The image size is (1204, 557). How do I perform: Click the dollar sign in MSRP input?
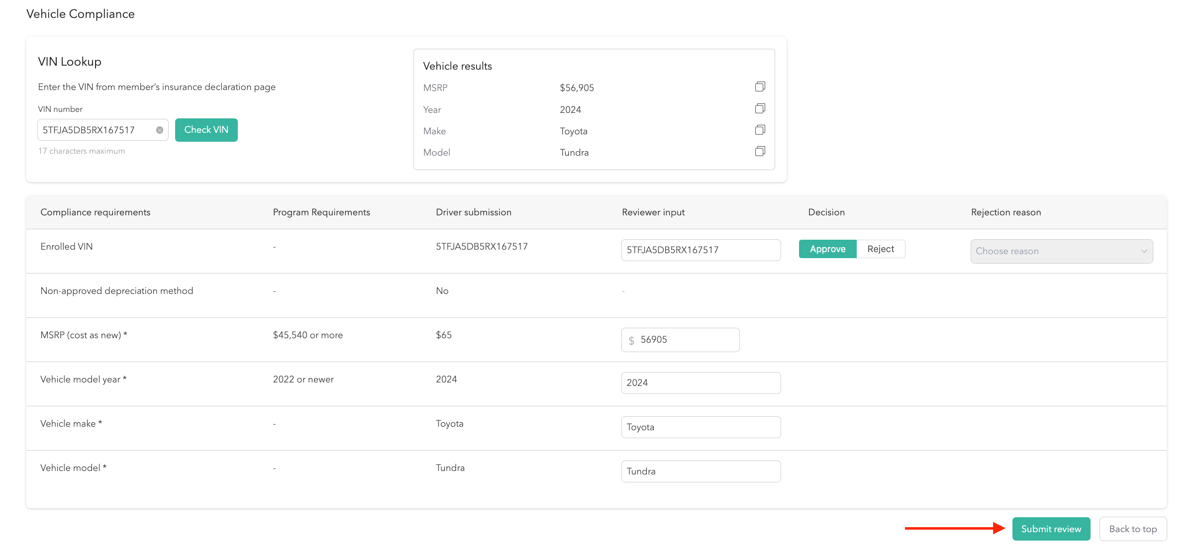point(631,340)
